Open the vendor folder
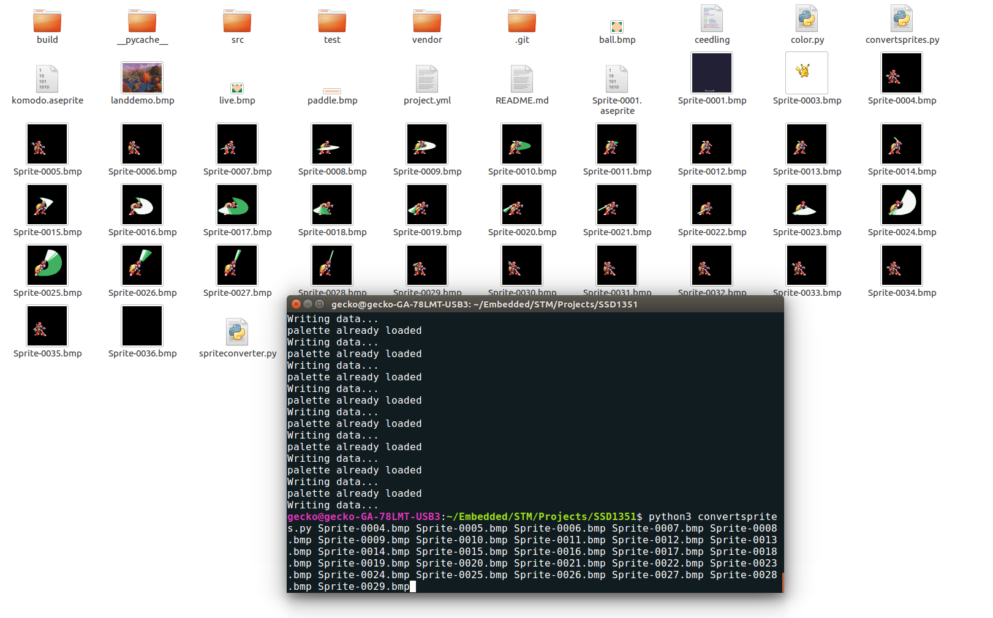Viewport: 993px width, 618px height. tap(427, 21)
